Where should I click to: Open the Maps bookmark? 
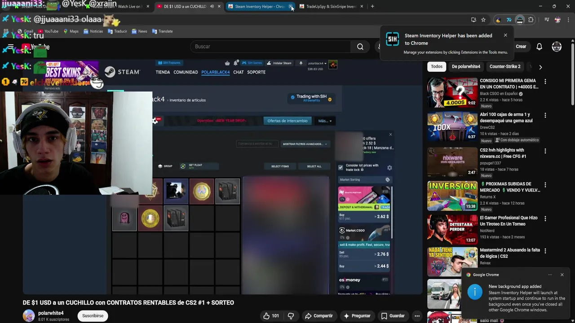click(x=71, y=31)
